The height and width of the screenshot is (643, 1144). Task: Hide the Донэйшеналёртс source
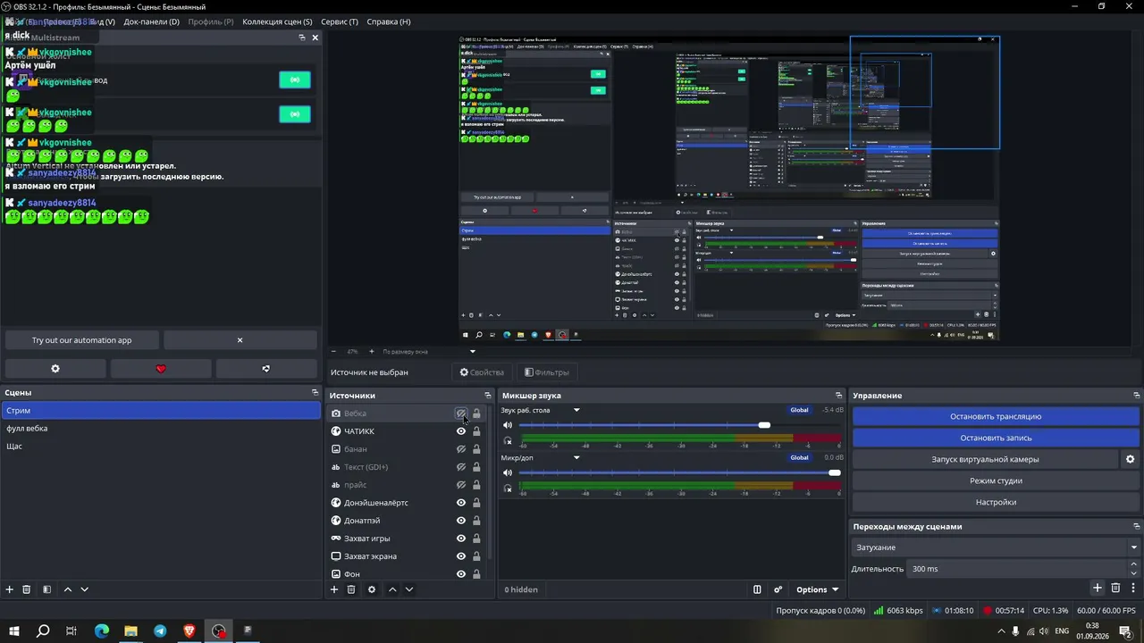click(461, 503)
